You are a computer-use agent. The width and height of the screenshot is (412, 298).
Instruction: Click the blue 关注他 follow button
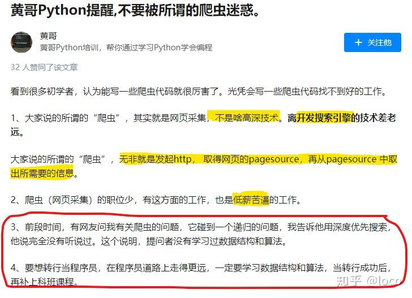pos(372,42)
